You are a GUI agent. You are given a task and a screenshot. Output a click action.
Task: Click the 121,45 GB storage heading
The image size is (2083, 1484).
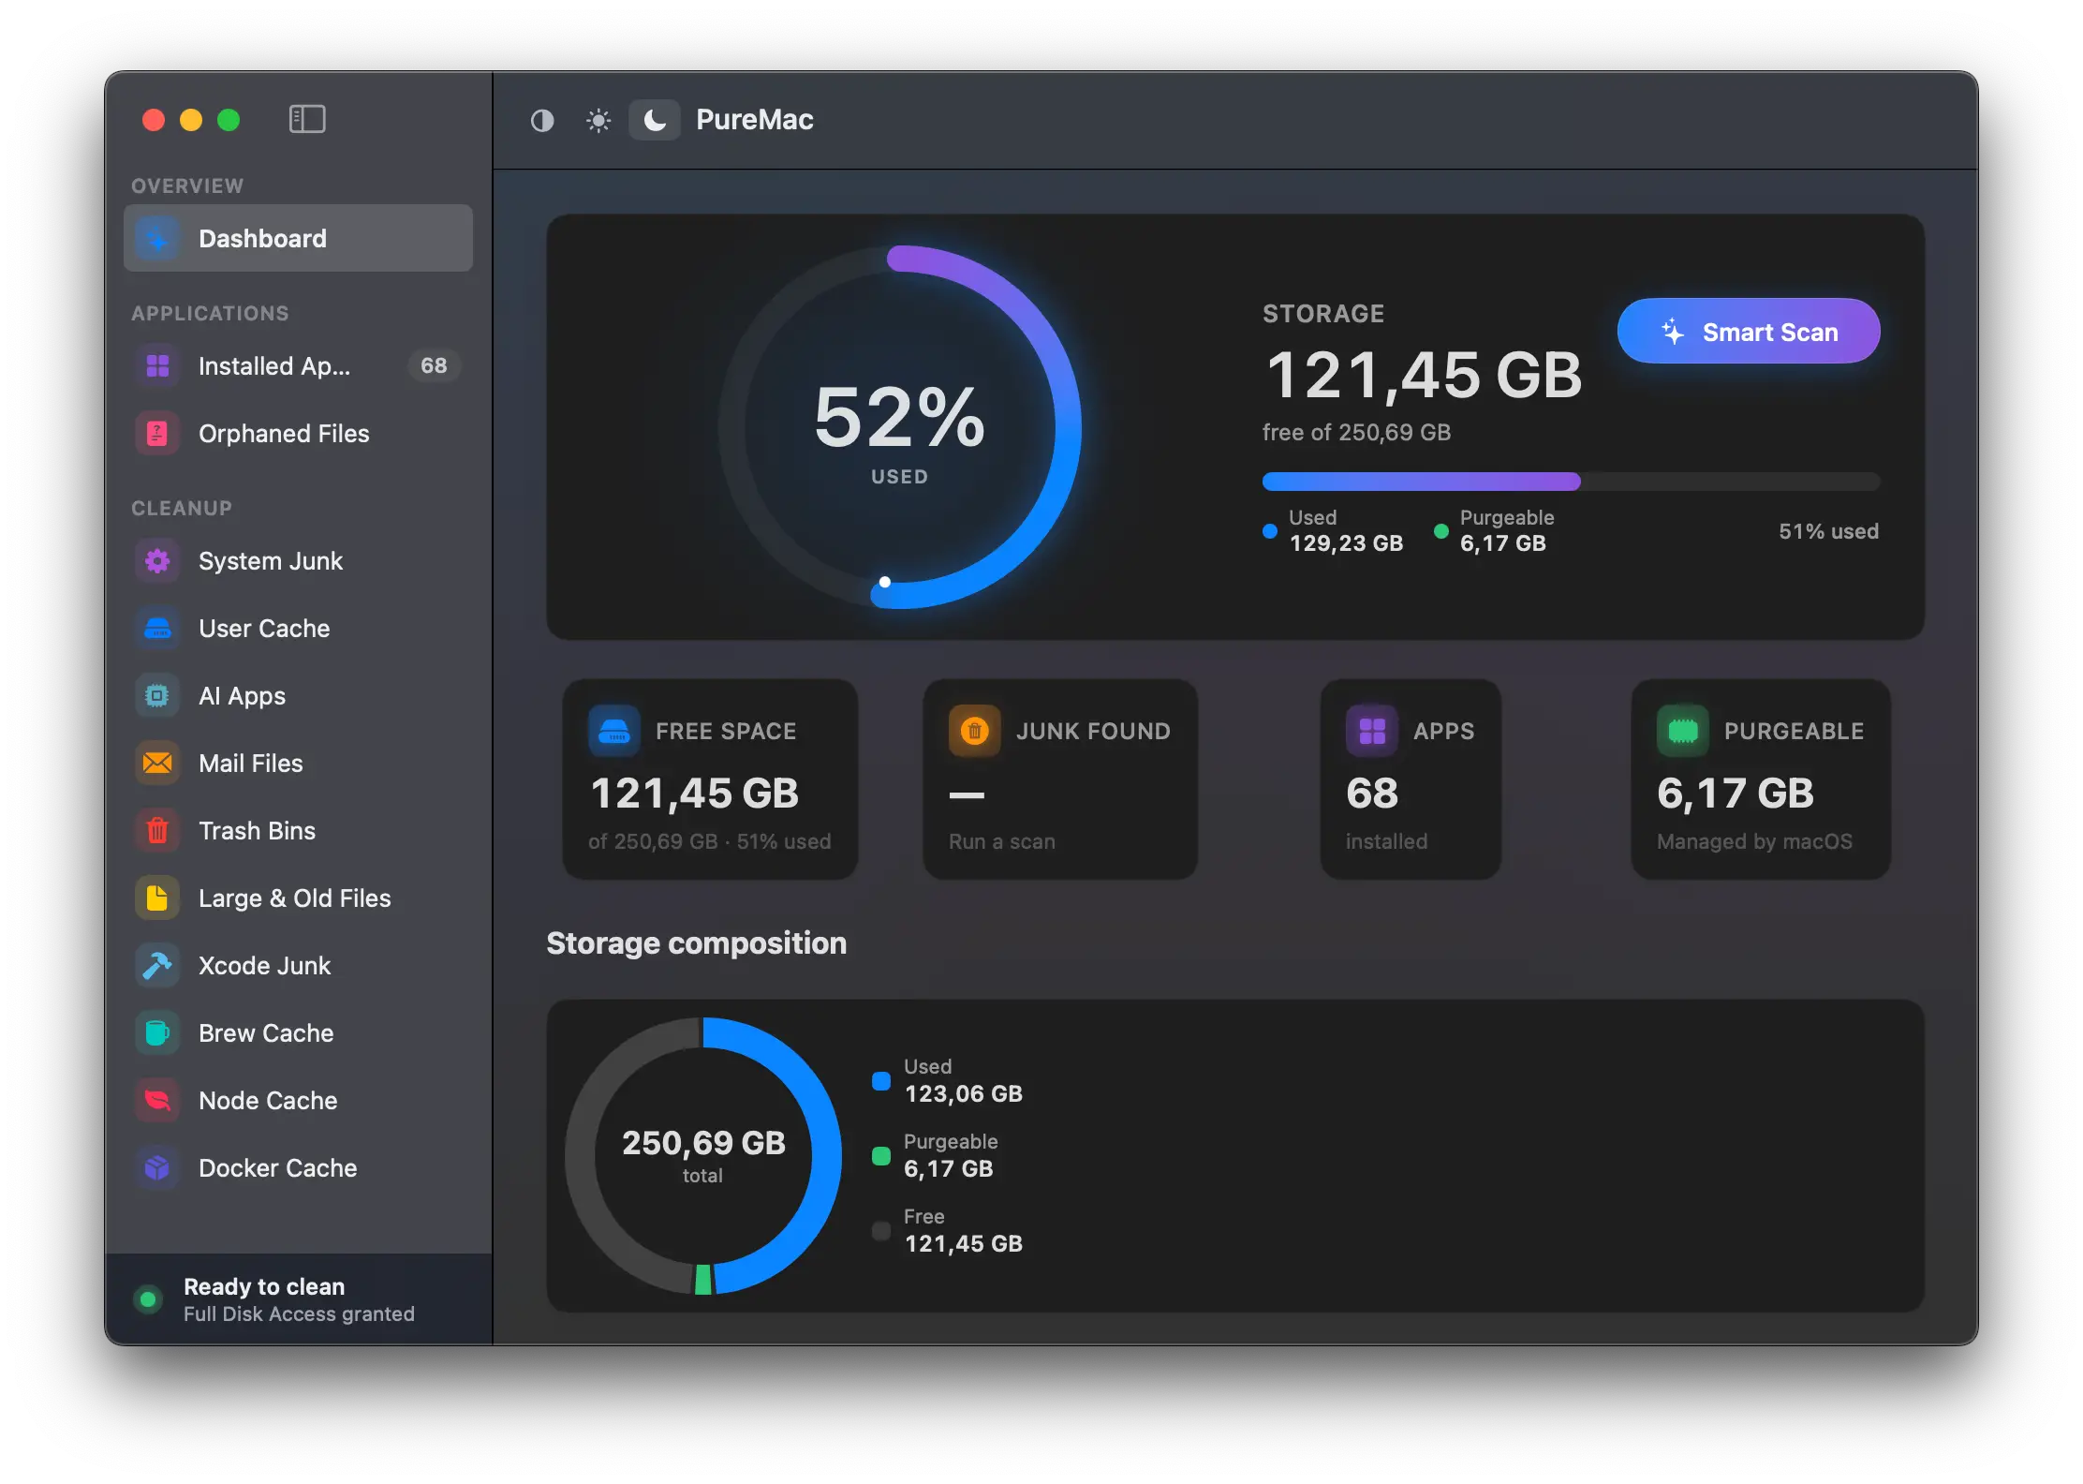pyautogui.click(x=1424, y=376)
